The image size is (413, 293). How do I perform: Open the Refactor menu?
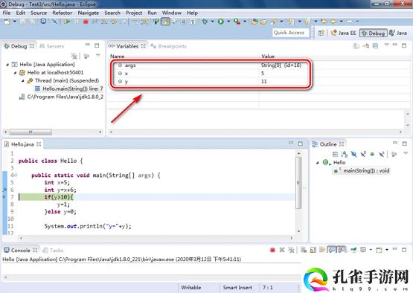click(63, 13)
